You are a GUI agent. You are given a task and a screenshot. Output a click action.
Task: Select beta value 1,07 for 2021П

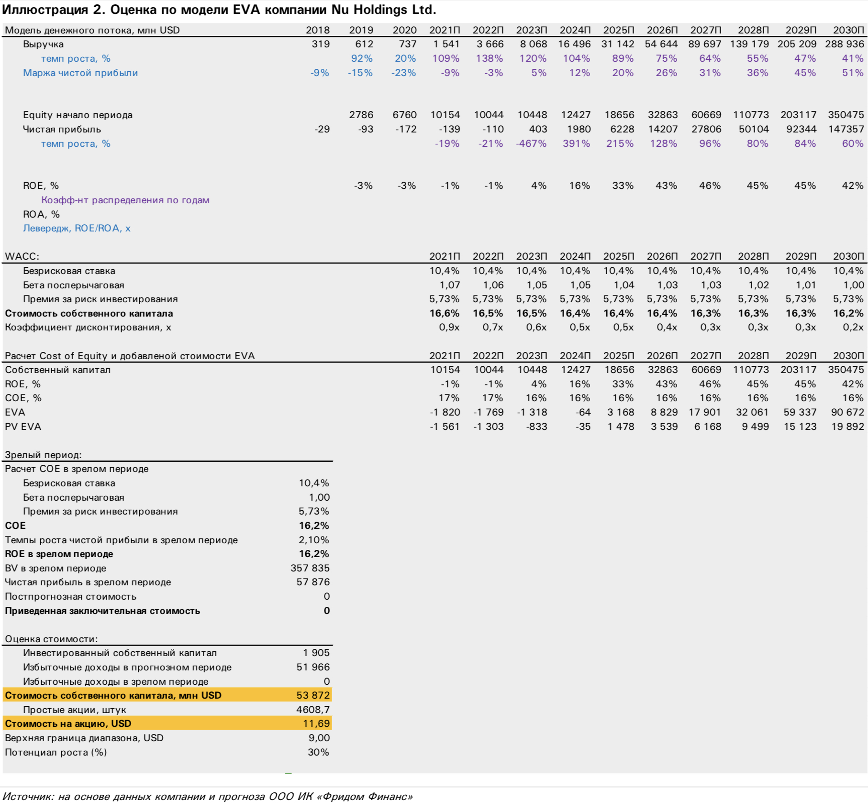point(450,285)
